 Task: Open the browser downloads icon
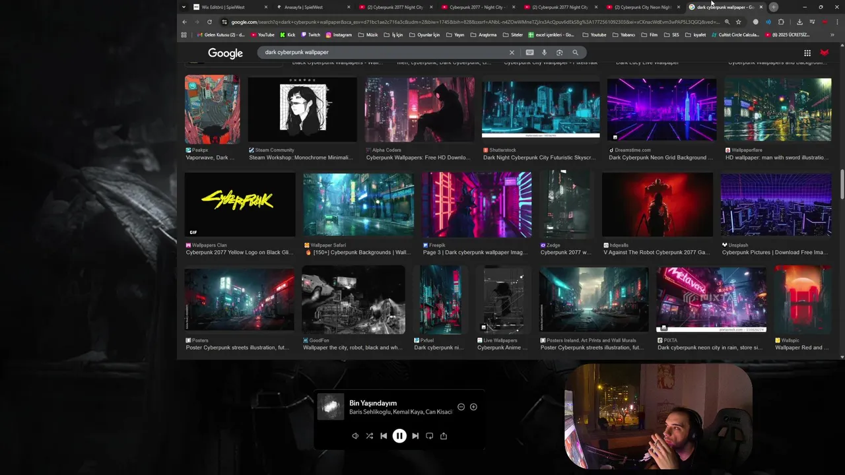[799, 22]
